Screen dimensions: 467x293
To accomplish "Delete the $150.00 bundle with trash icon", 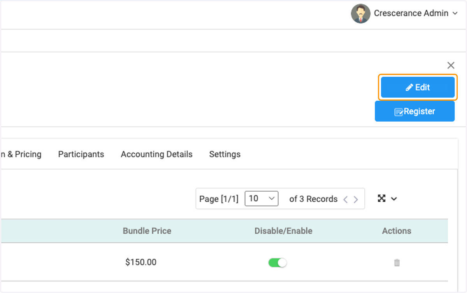I will click(x=397, y=263).
